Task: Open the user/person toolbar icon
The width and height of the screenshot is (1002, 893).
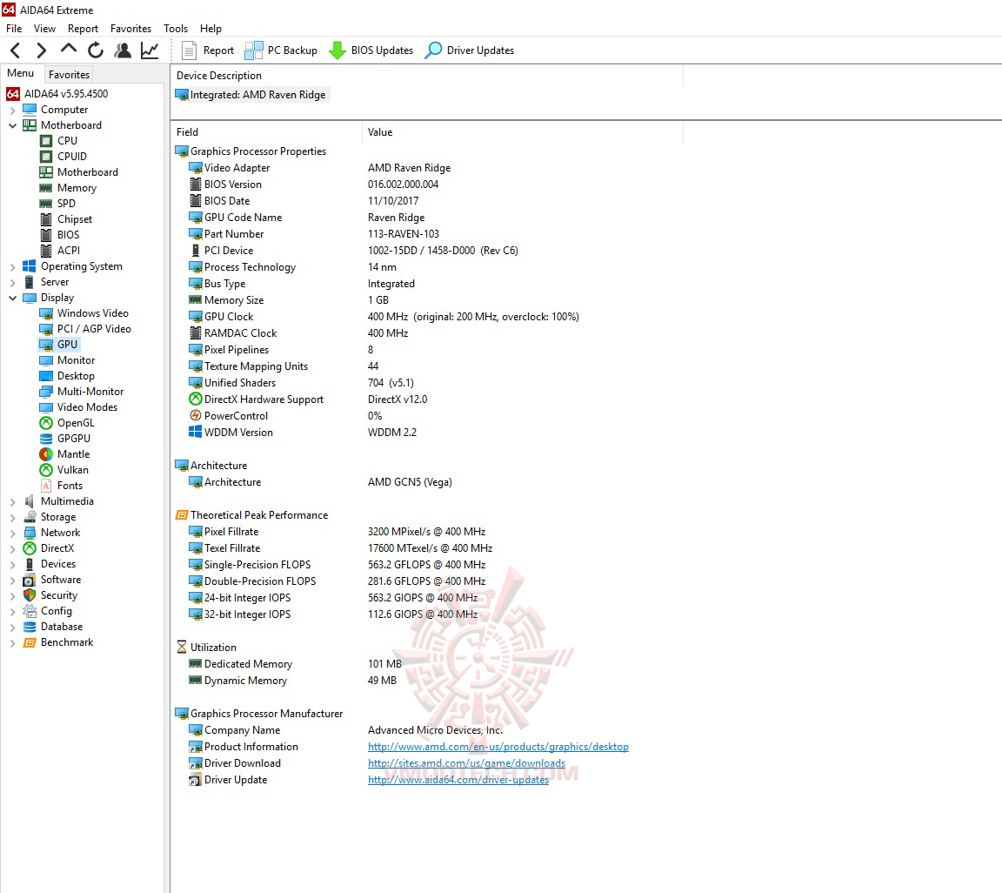Action: (x=123, y=50)
